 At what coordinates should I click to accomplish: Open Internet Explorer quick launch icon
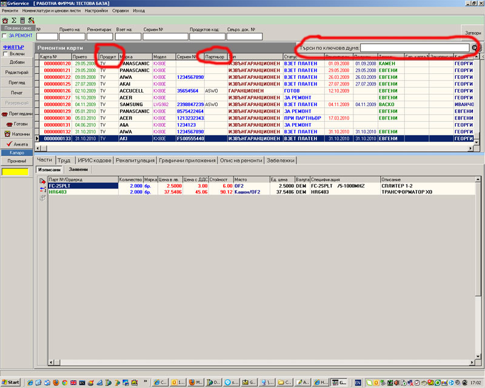pyautogui.click(x=30, y=383)
